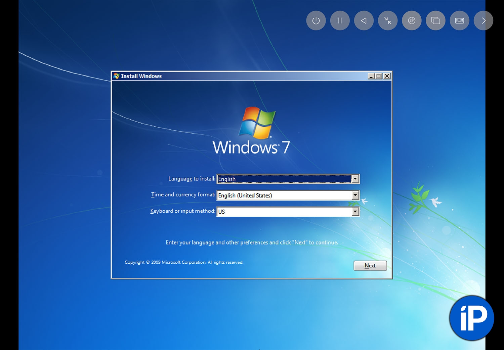Expand the Language to install dropdown arrow
The image size is (504, 350).
[x=355, y=179]
